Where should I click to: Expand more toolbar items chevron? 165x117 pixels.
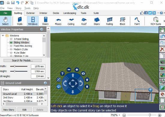[164, 21]
